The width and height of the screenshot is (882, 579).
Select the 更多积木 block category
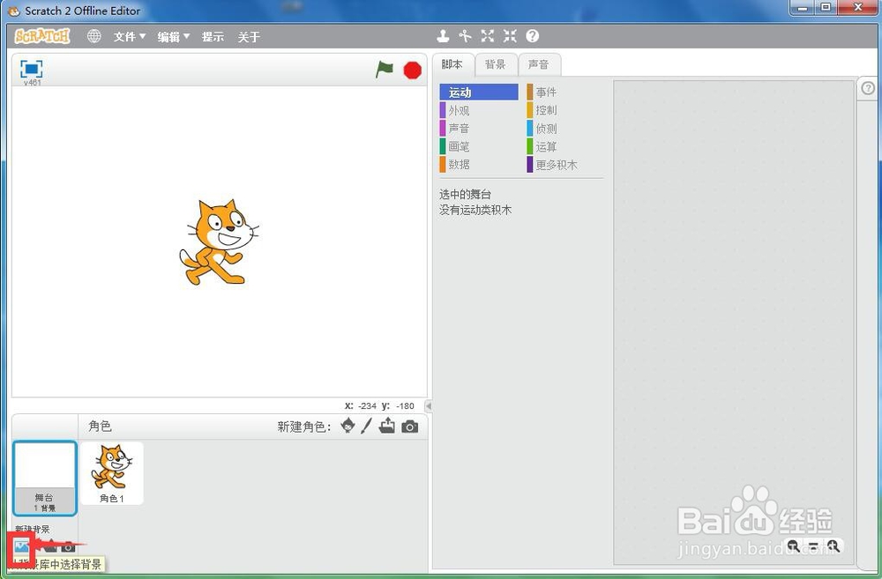[x=565, y=164]
